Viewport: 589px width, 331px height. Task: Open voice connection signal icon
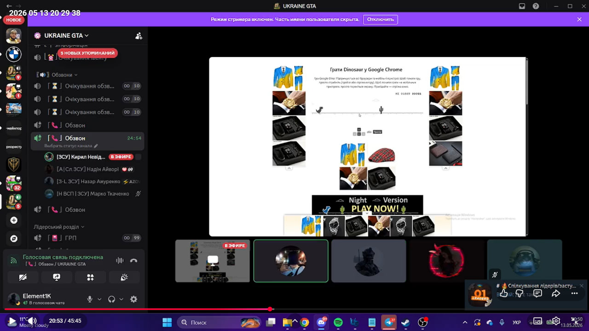click(14, 261)
